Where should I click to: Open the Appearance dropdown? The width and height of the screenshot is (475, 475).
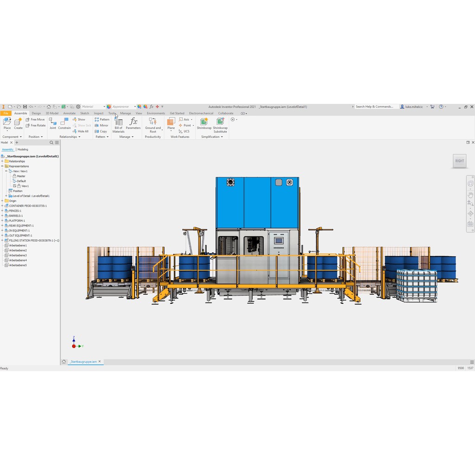click(x=135, y=107)
